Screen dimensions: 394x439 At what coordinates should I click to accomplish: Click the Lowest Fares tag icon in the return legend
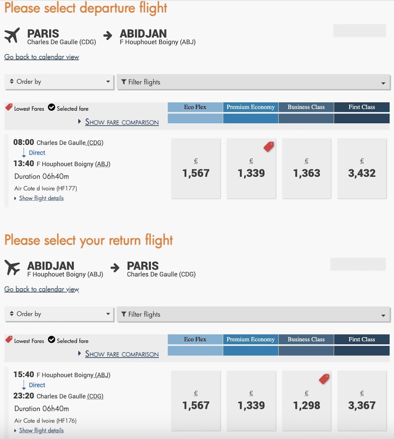coord(9,339)
